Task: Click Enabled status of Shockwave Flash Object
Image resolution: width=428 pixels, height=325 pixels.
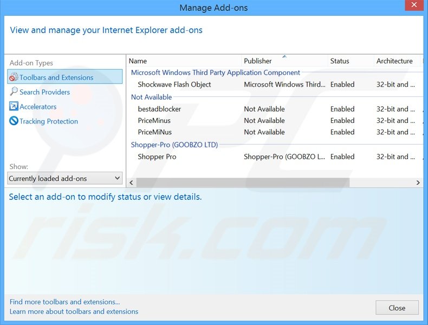Action: (342, 84)
